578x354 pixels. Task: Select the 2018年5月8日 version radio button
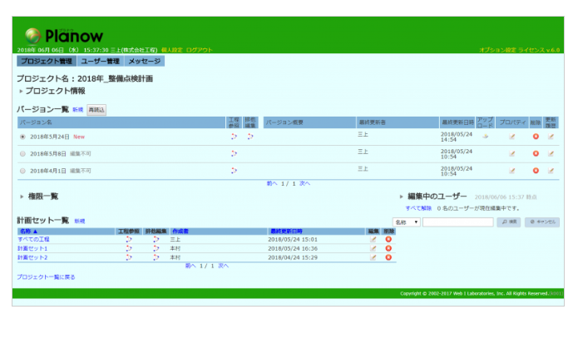click(22, 153)
